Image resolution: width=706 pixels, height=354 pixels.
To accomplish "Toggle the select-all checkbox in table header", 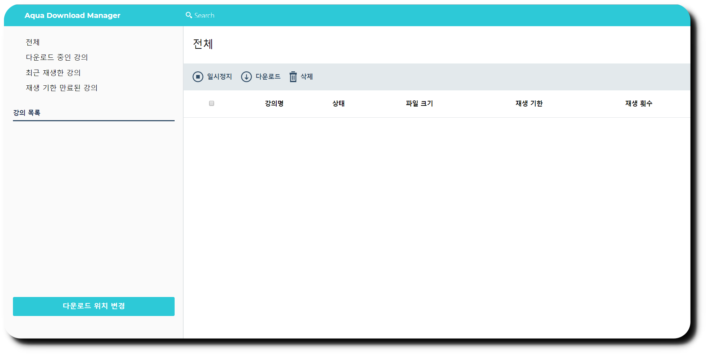I will click(x=212, y=103).
